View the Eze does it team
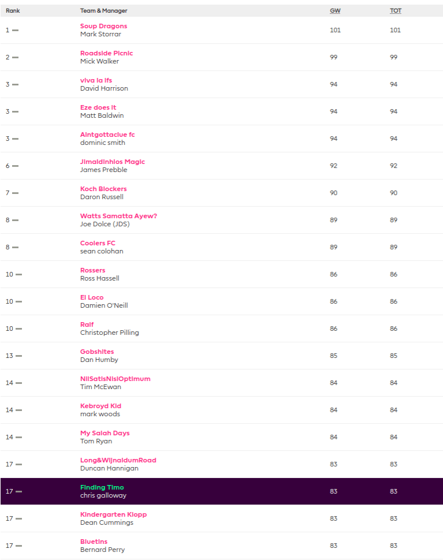443x560 pixels. coord(98,107)
